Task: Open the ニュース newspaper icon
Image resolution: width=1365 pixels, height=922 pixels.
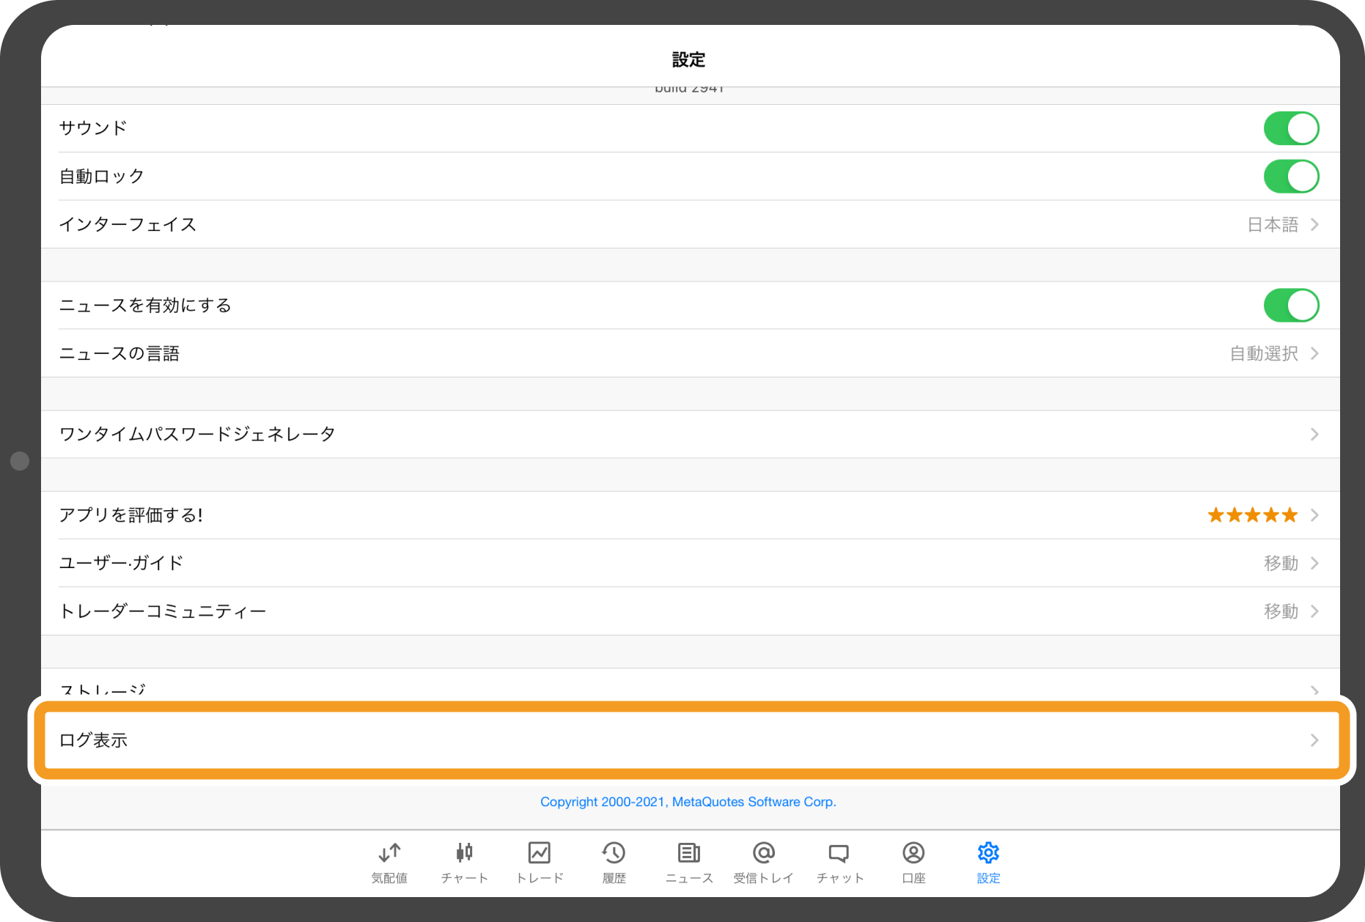Action: (689, 852)
